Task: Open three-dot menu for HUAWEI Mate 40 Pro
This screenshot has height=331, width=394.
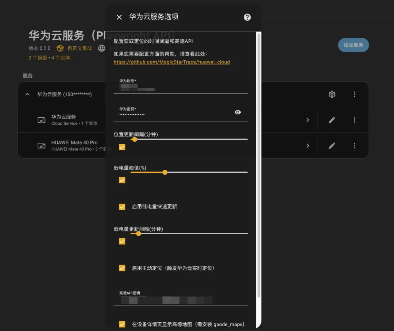Action: (x=355, y=146)
